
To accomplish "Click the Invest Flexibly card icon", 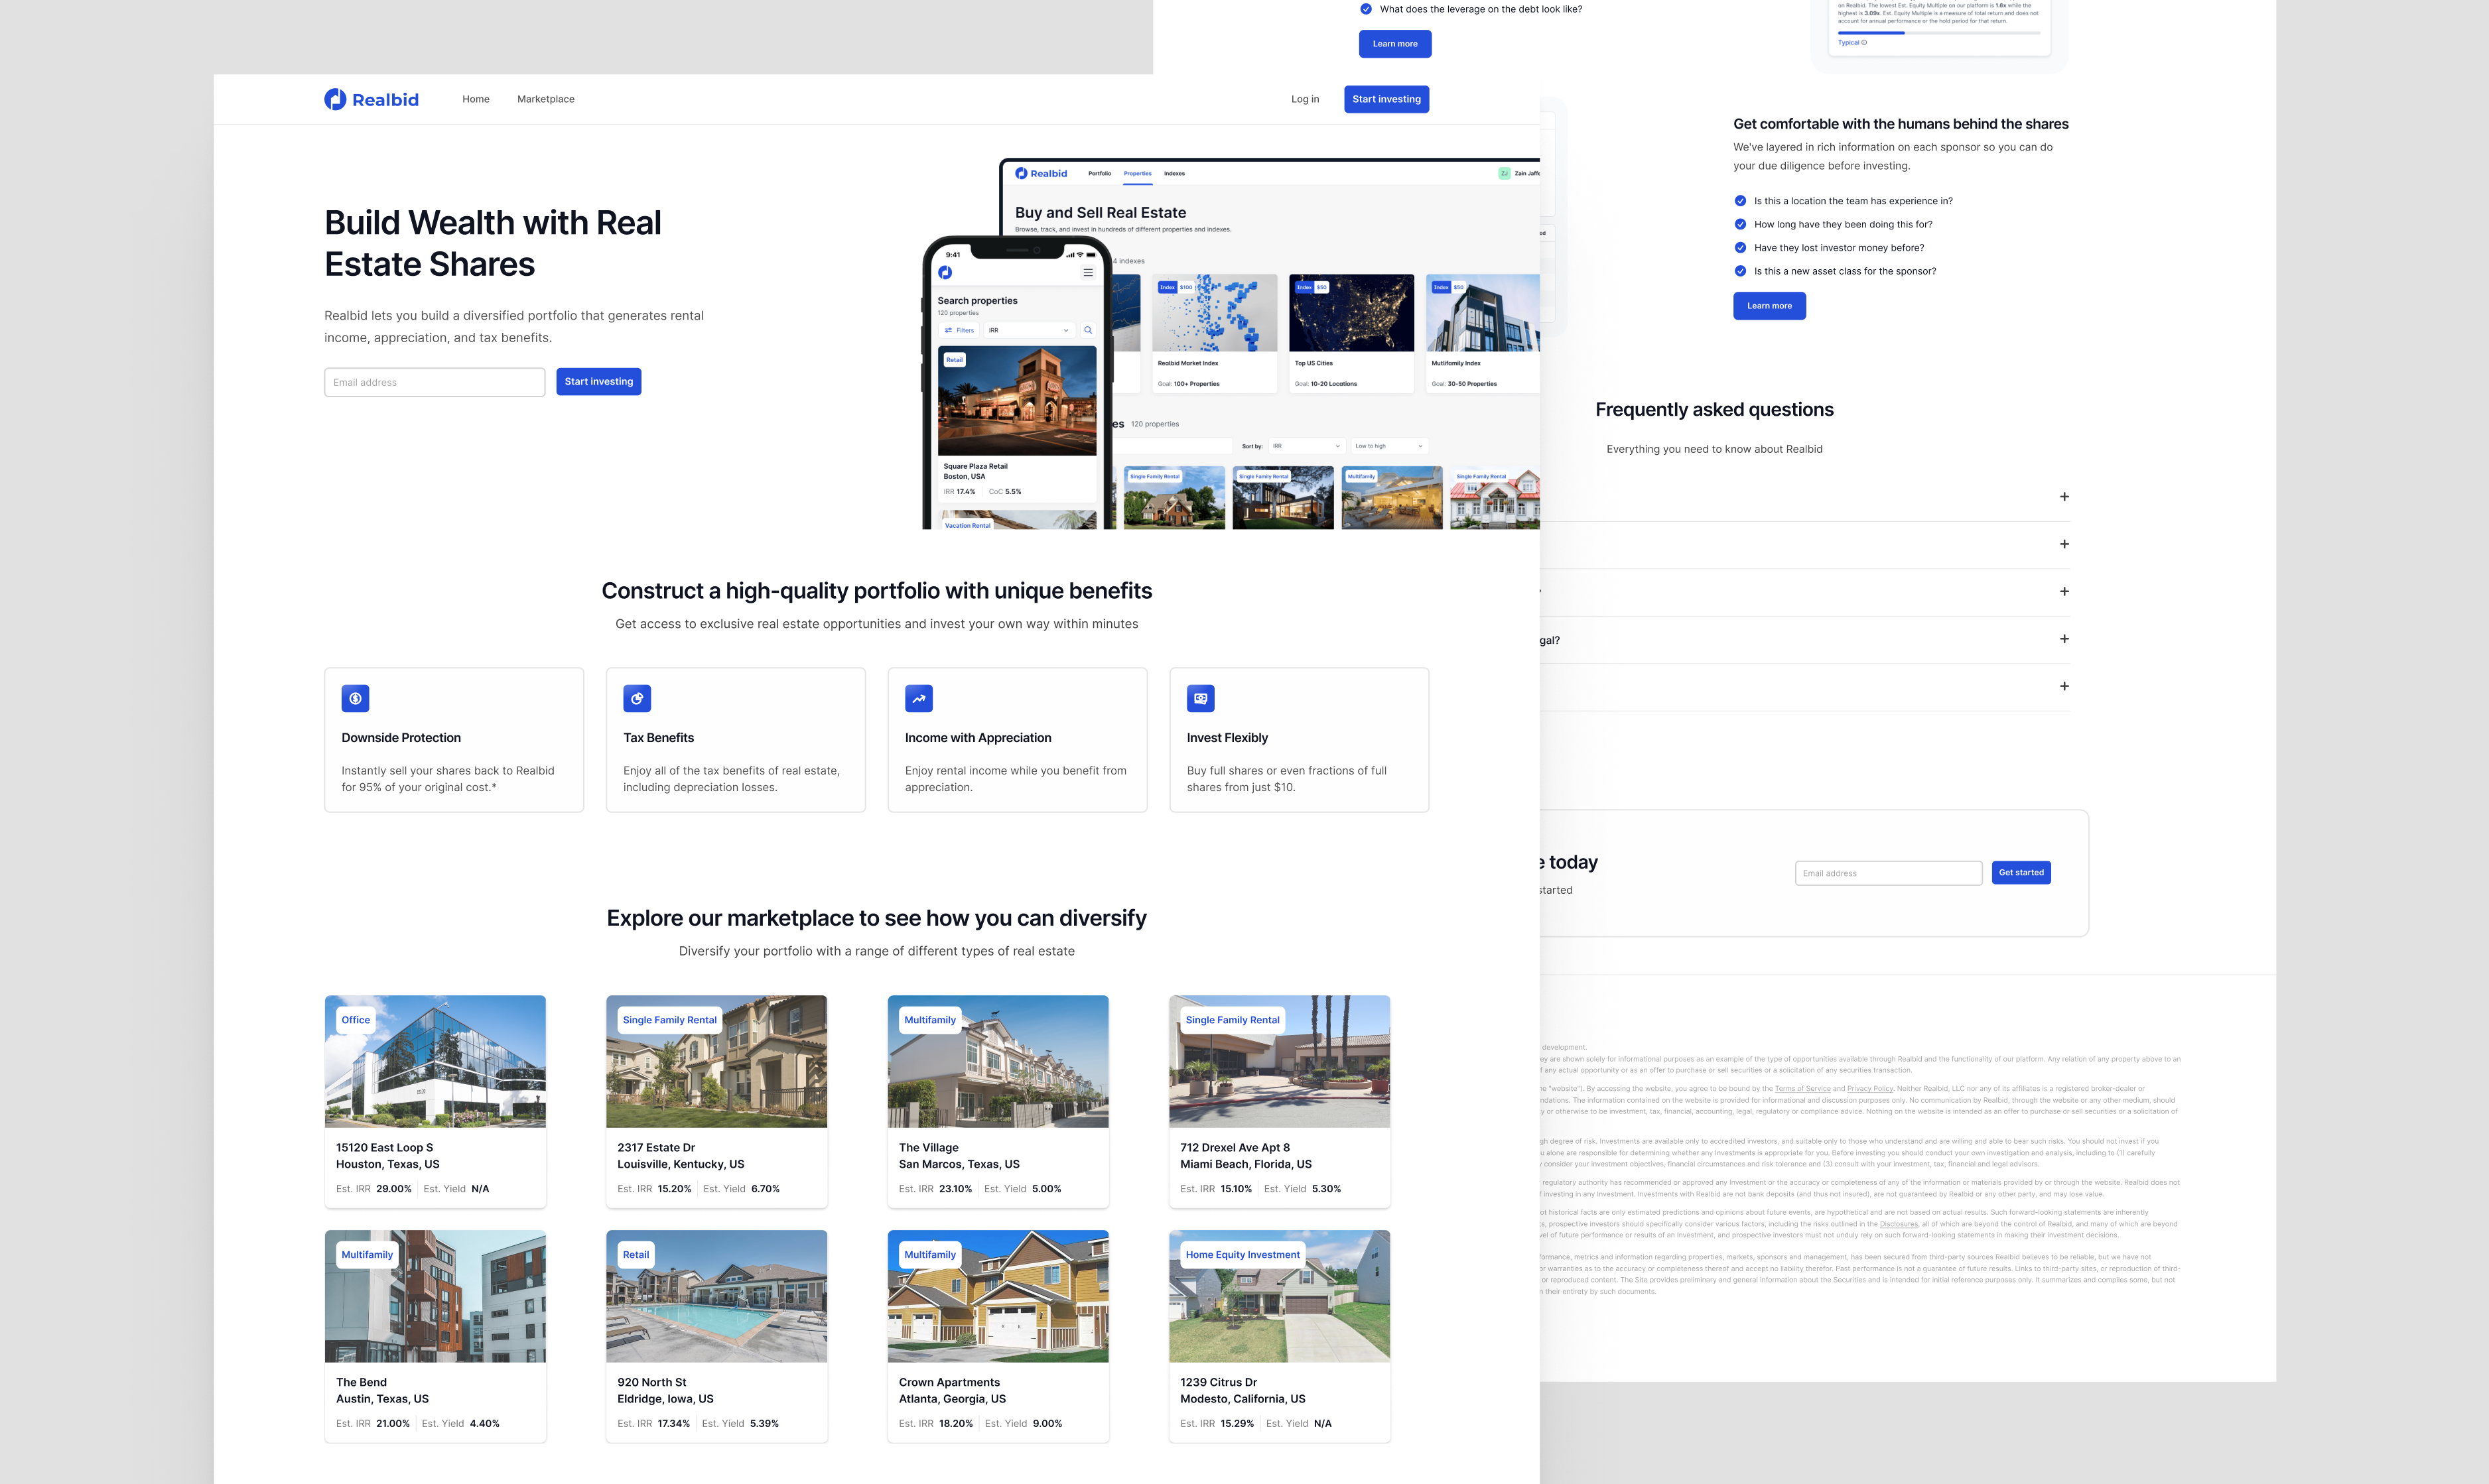I will [x=1199, y=698].
